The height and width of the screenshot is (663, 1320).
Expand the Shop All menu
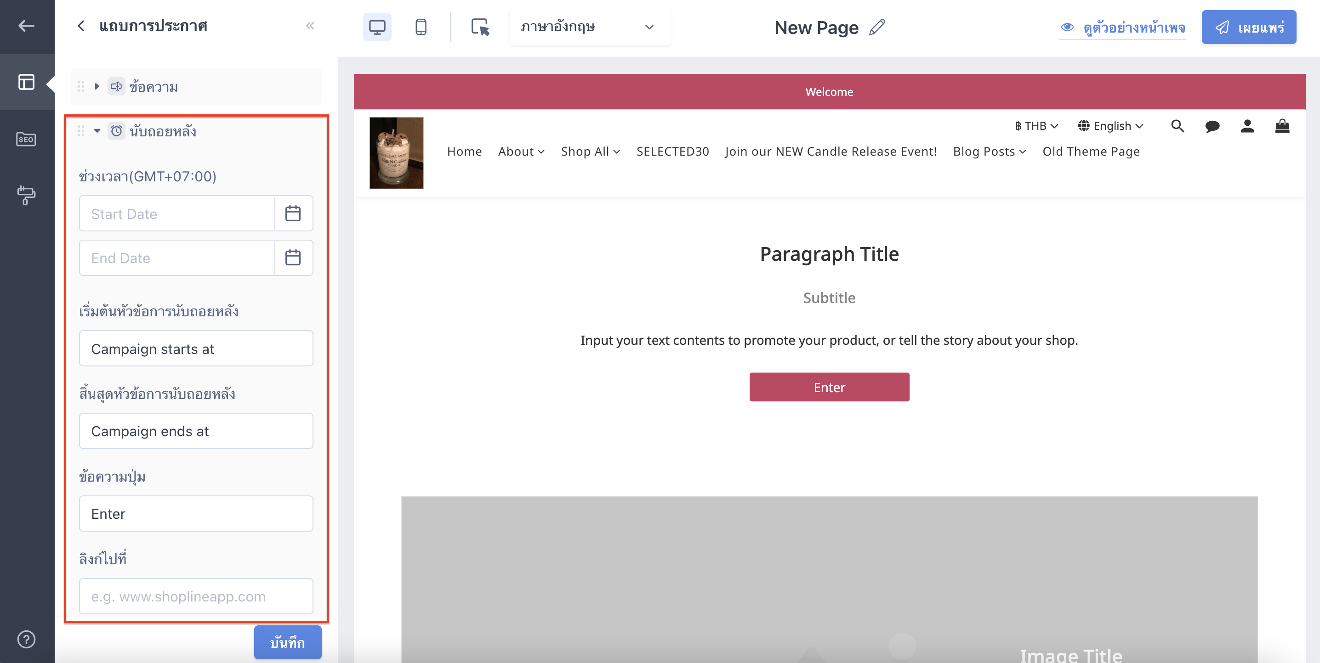point(590,152)
